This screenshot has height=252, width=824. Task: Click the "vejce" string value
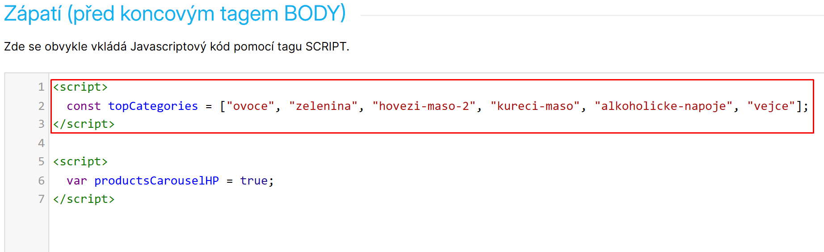coord(771,106)
